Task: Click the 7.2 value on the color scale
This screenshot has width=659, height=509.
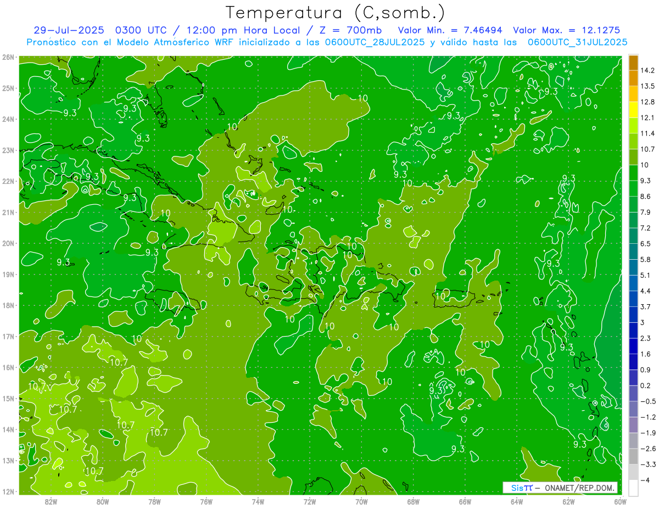Action: point(646,228)
